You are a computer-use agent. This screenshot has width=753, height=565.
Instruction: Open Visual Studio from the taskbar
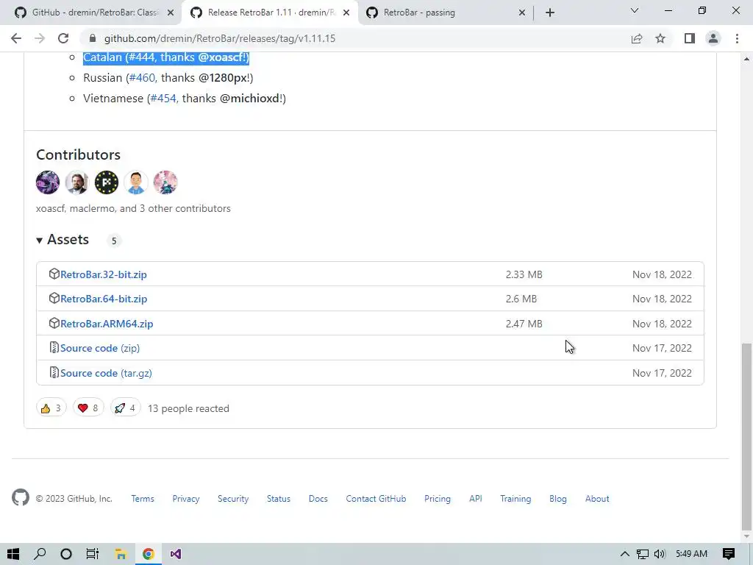175,554
